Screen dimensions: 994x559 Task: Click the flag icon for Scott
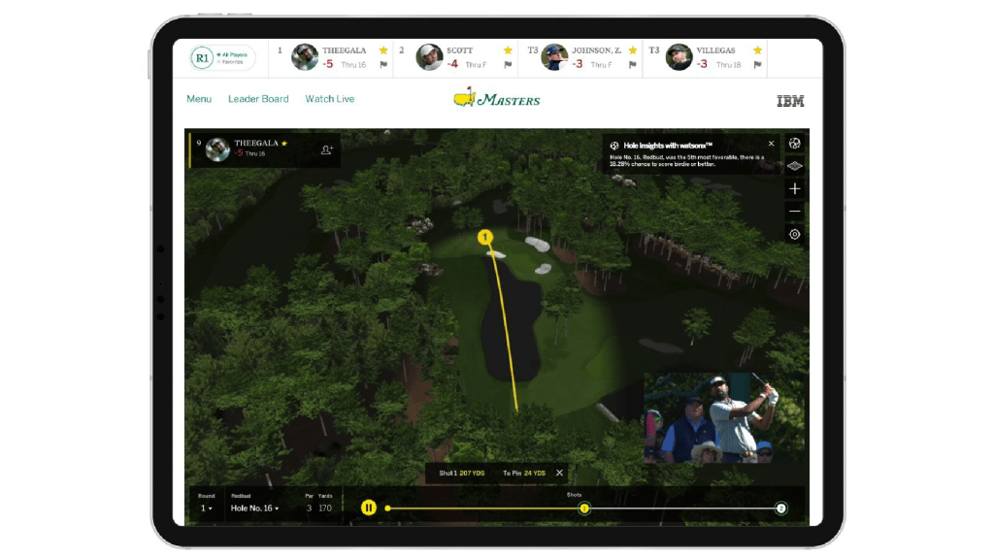pos(508,65)
